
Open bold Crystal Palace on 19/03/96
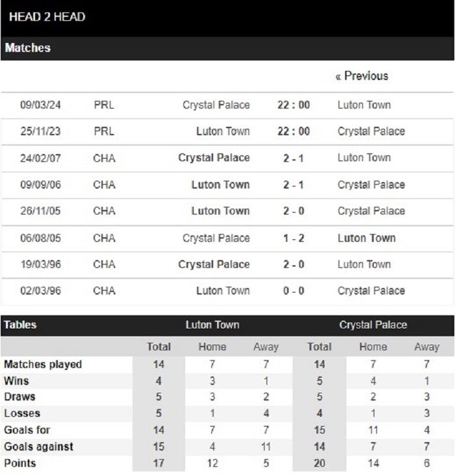click(214, 265)
